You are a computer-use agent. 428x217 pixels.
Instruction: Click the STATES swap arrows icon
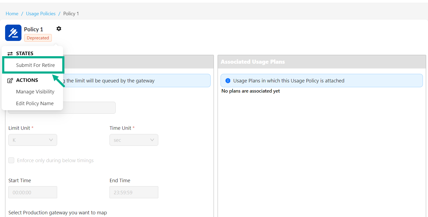(10, 54)
